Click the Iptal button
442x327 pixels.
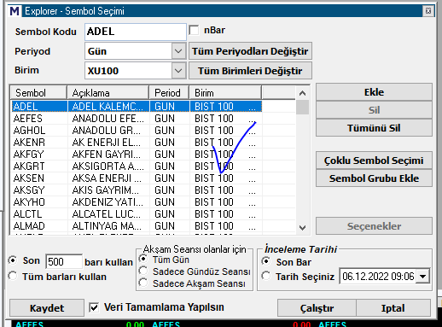(393, 308)
